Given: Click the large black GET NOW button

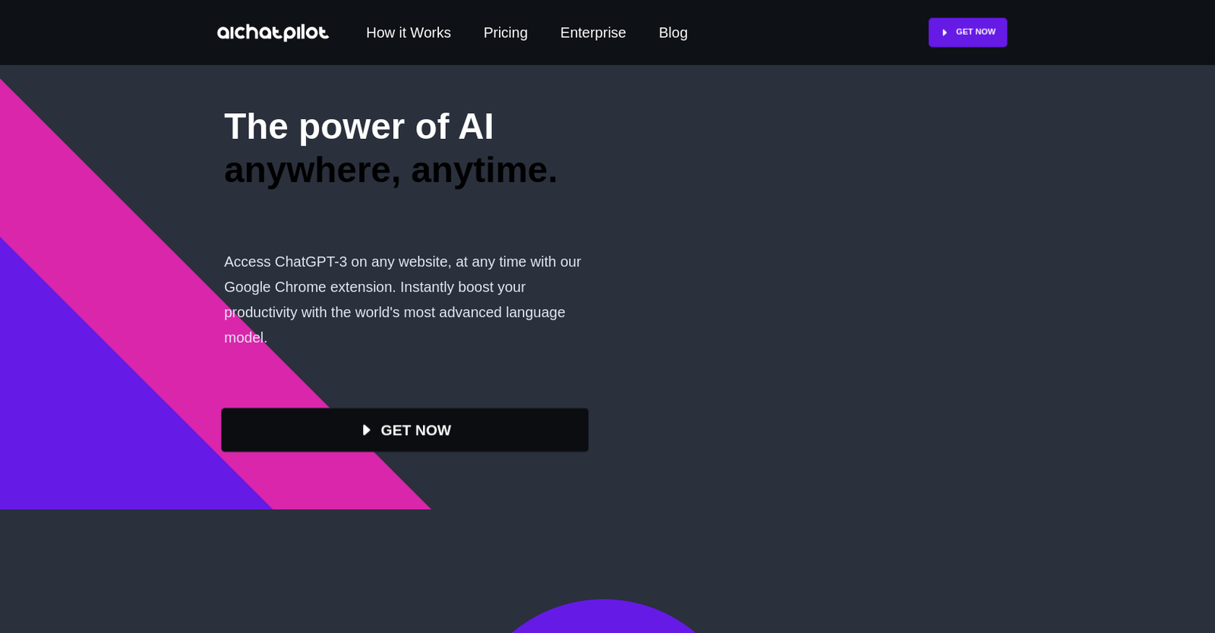Looking at the screenshot, I should click(x=405, y=430).
